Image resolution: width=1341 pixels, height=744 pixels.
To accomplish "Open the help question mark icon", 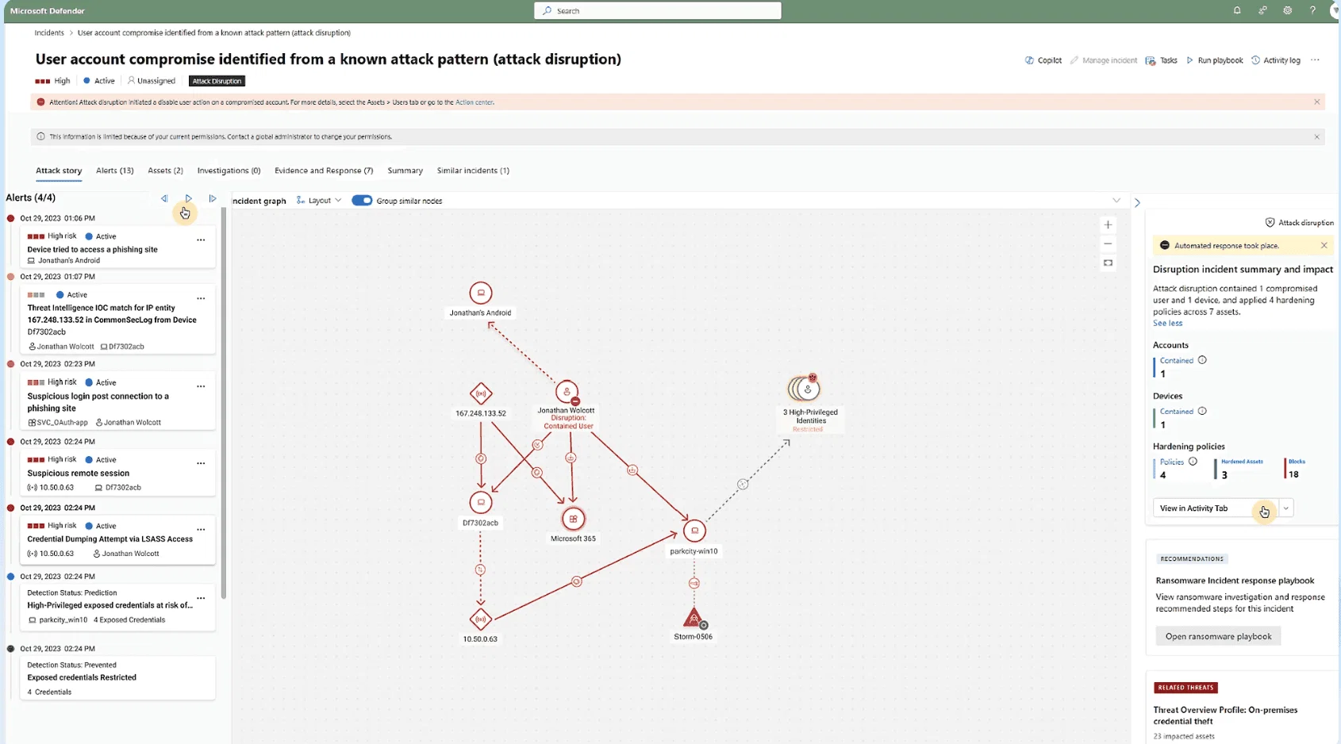I will [x=1312, y=10].
